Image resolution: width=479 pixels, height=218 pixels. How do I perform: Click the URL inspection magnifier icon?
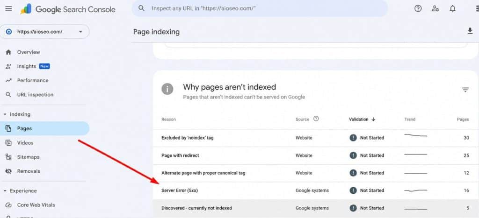point(8,94)
